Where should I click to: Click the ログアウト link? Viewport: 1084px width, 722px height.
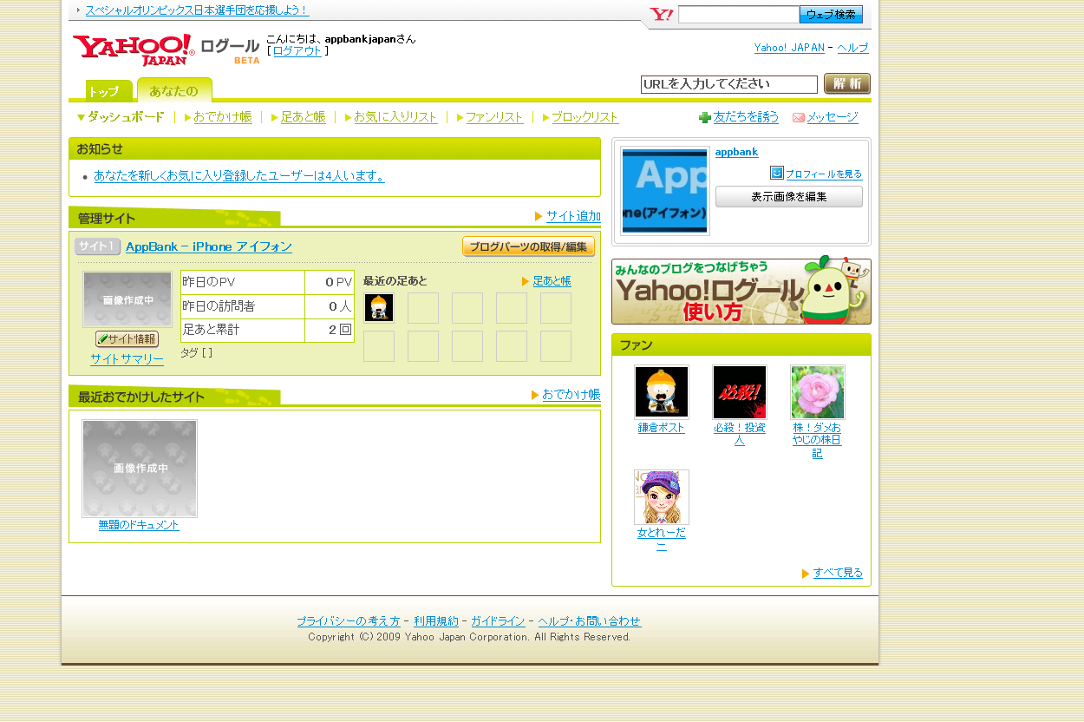point(297,51)
